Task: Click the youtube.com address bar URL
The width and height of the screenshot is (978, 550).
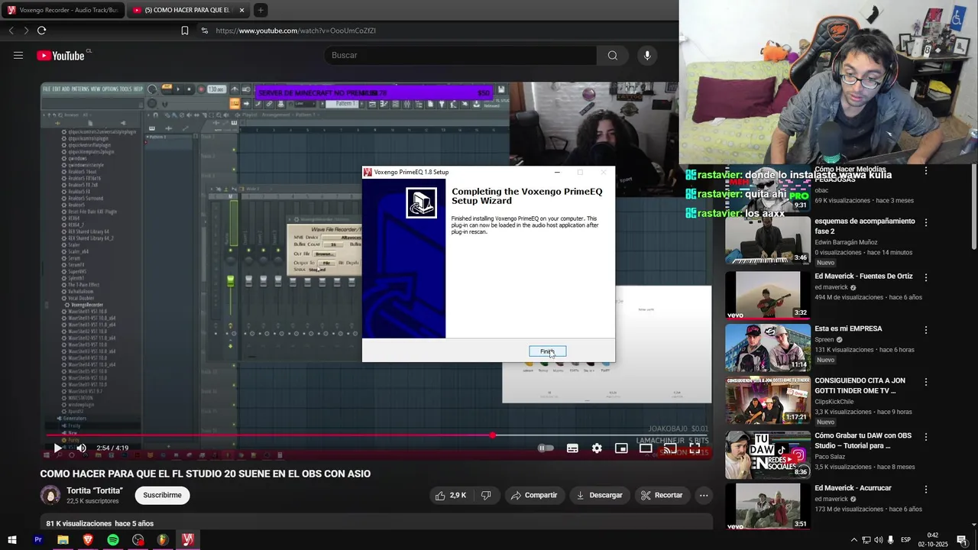Action: [296, 31]
